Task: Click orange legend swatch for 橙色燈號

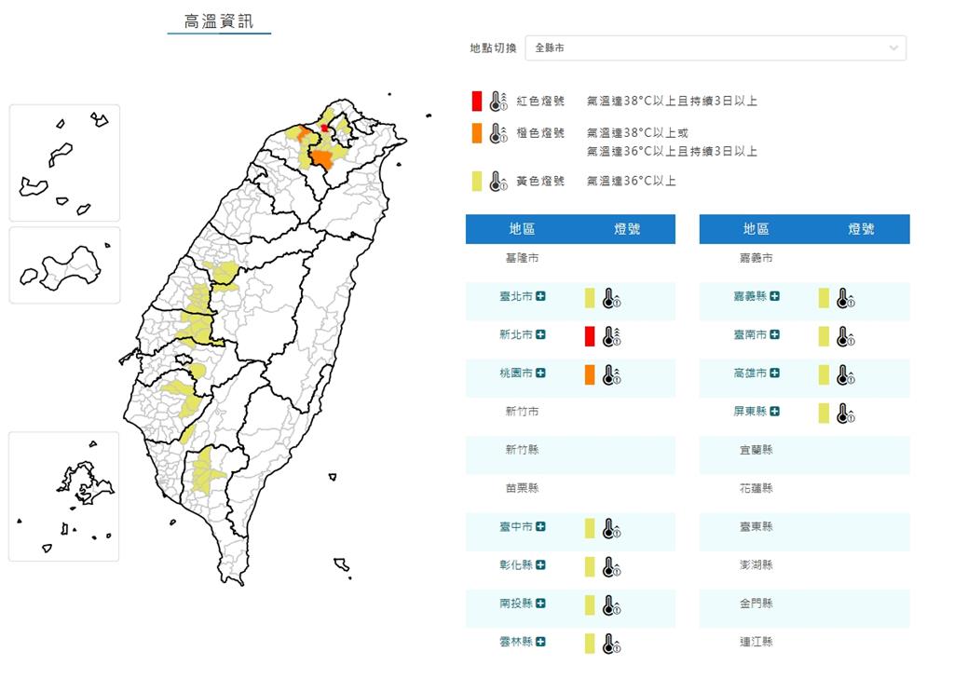Action: [x=477, y=133]
